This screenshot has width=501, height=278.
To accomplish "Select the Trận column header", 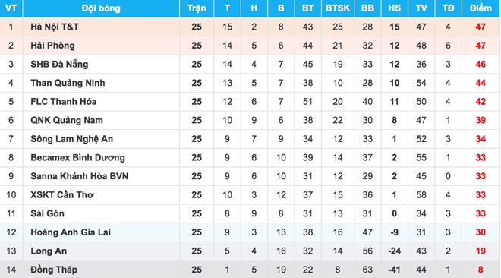I will tap(197, 8).
